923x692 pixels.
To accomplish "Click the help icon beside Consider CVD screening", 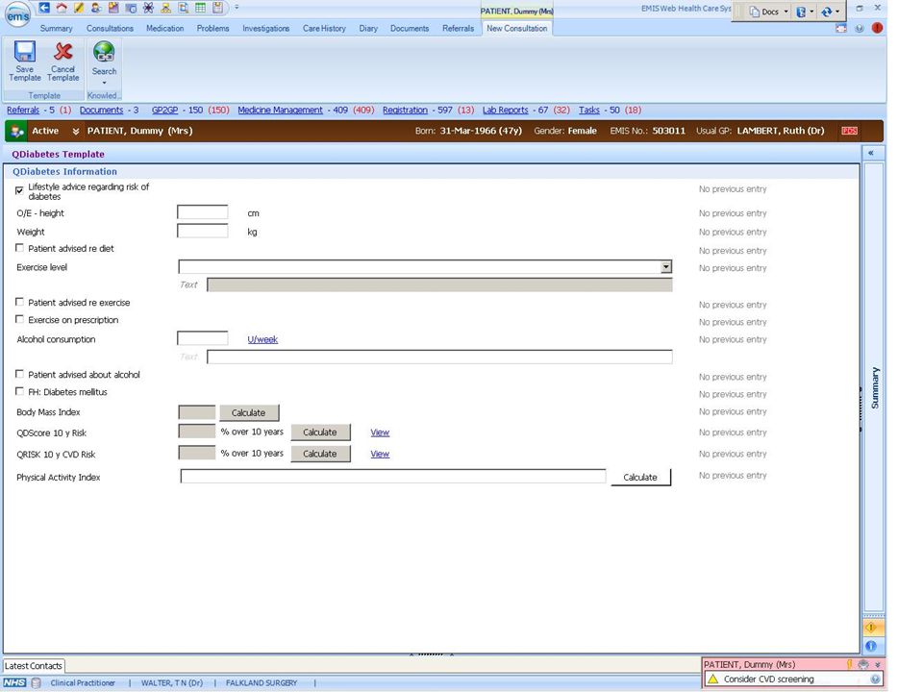I will click(x=875, y=680).
